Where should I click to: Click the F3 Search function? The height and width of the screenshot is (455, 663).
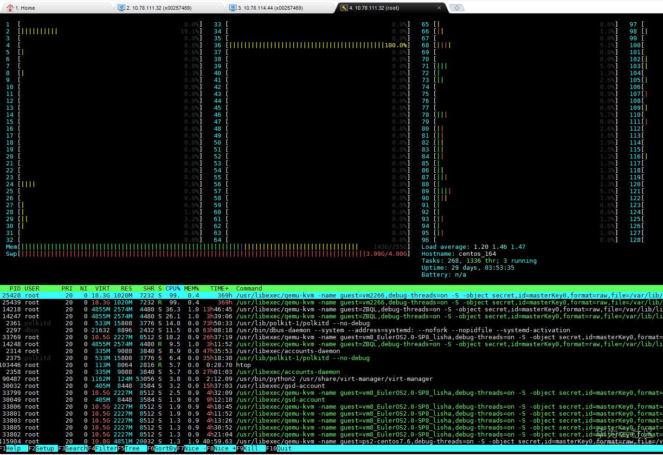[76, 449]
